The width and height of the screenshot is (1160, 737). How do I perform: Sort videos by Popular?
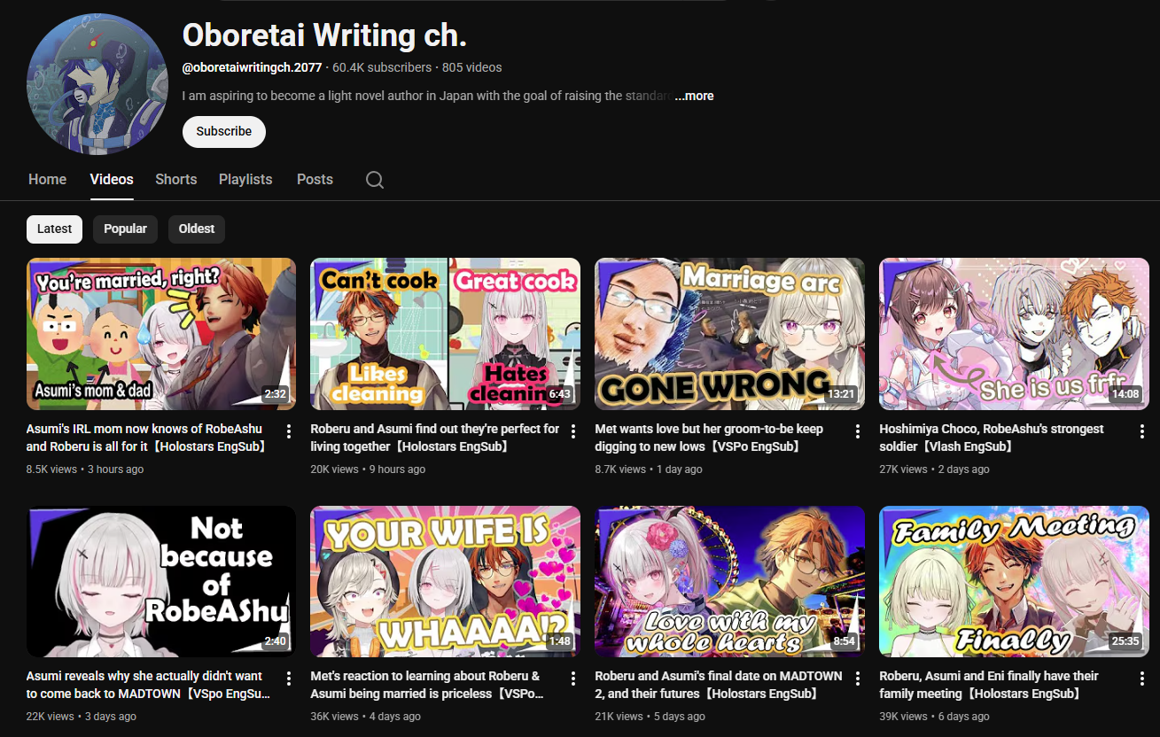coord(125,229)
